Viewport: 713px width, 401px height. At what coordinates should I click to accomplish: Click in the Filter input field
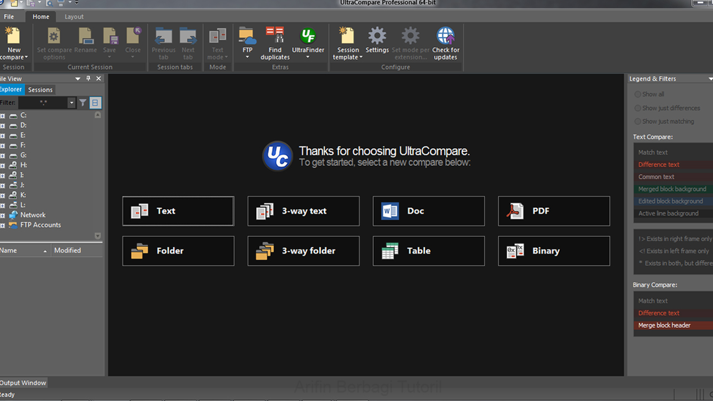click(43, 102)
